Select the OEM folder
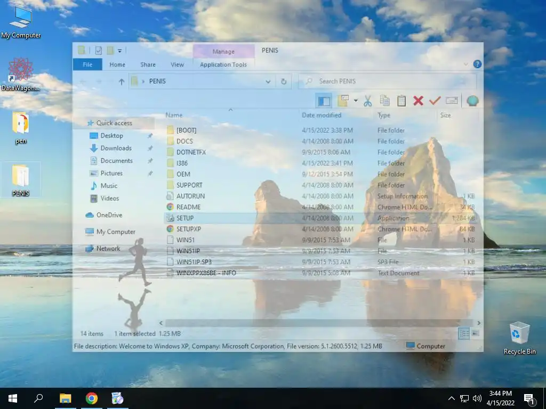This screenshot has width=546, height=409. (x=183, y=174)
